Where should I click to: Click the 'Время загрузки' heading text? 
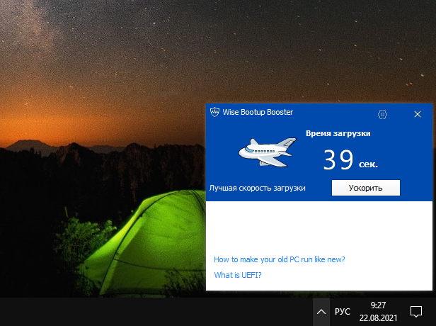click(x=338, y=134)
